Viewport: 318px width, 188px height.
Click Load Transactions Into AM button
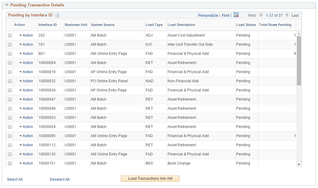coord(150,178)
